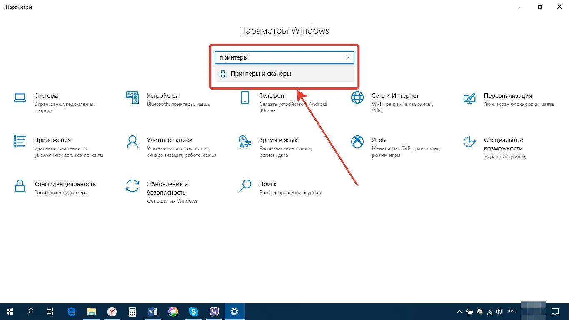Click 'Фон, экран блокировки, цвета' description

coord(519,104)
